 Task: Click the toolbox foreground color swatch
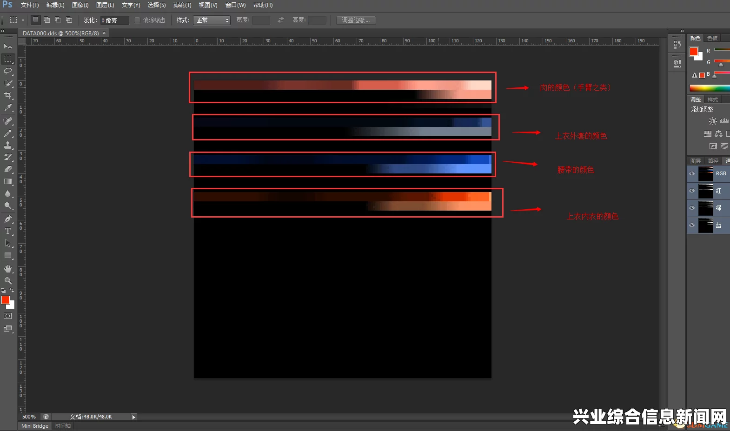coord(6,300)
